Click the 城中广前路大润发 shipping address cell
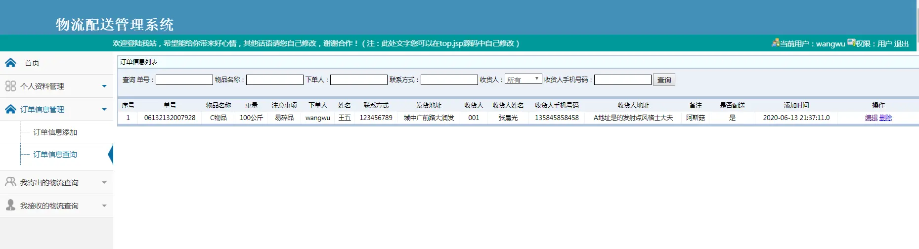Viewport: 919px width, 249px height. pyautogui.click(x=429, y=118)
